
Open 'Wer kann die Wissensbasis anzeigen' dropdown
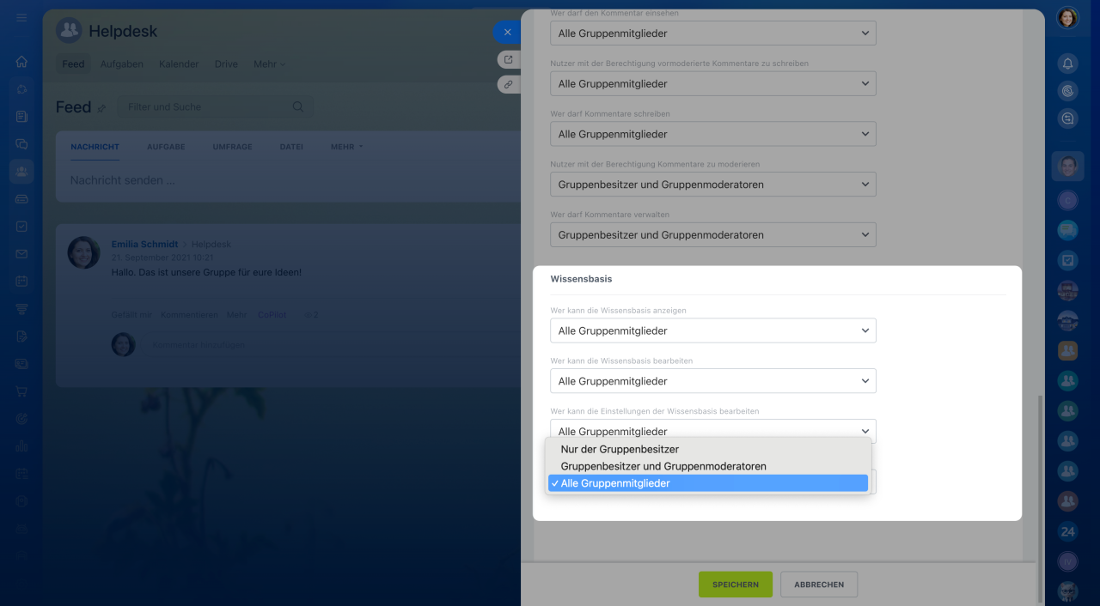(713, 330)
